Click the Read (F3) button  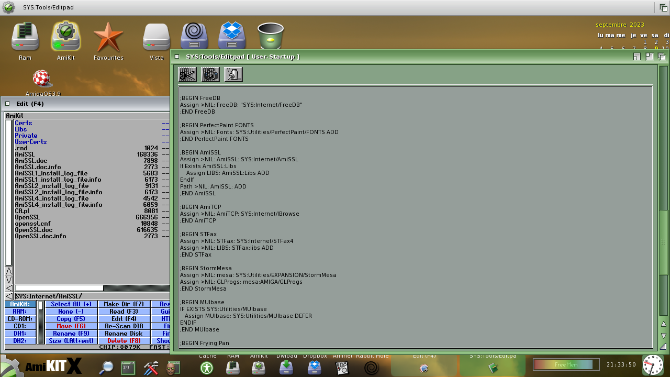(x=124, y=312)
